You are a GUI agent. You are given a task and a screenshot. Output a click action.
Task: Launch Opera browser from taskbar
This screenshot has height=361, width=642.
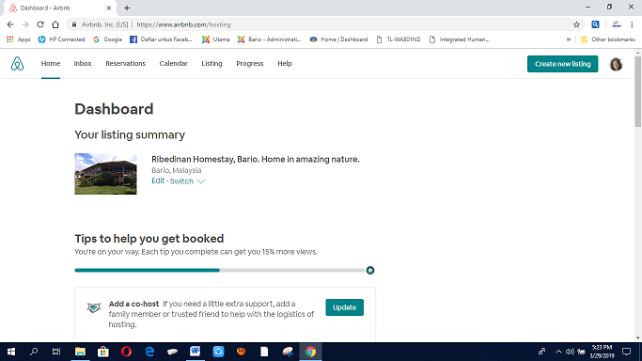pyautogui.click(x=126, y=352)
